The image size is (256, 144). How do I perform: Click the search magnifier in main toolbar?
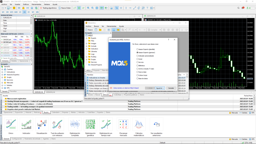(238, 8)
